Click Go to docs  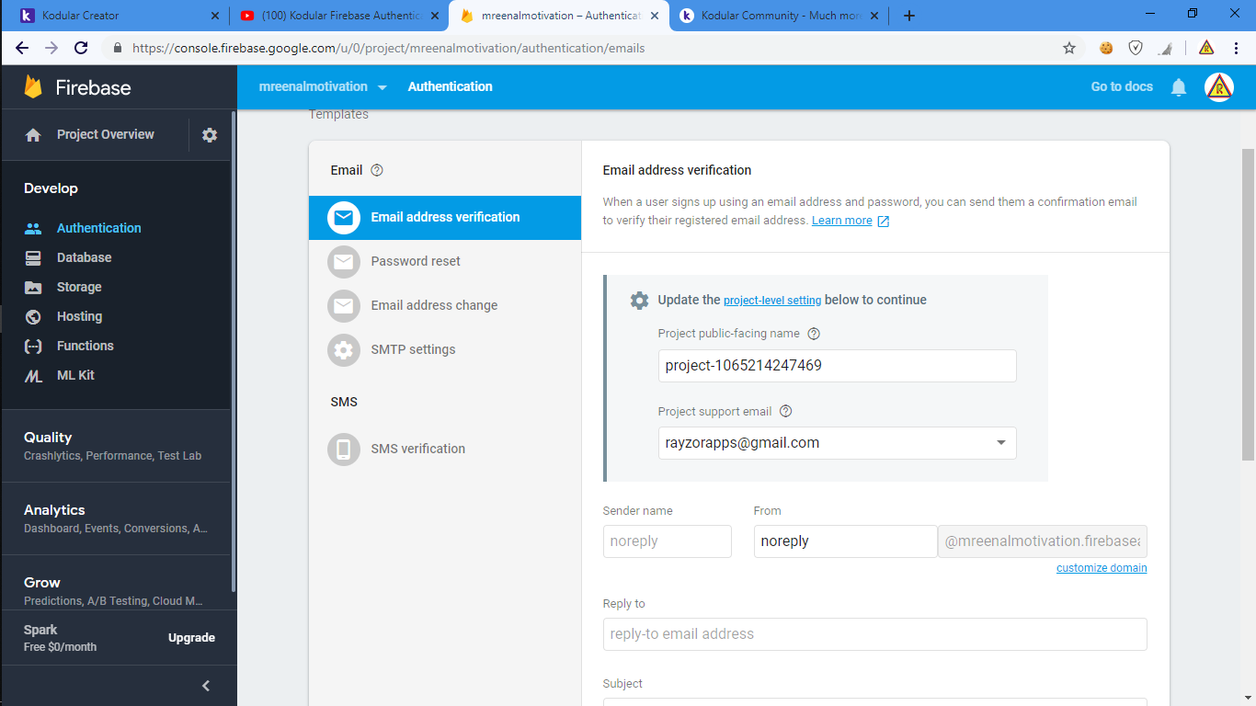pyautogui.click(x=1122, y=86)
